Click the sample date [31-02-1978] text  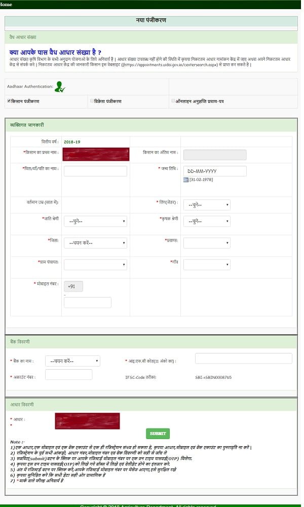point(201,180)
